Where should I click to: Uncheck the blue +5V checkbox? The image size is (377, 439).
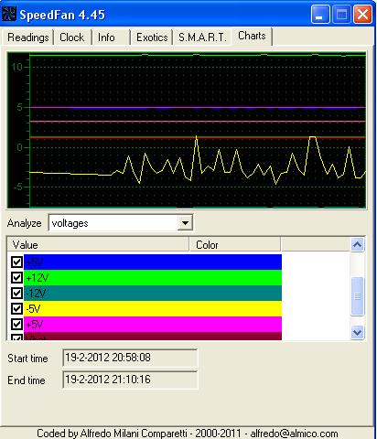click(x=16, y=262)
